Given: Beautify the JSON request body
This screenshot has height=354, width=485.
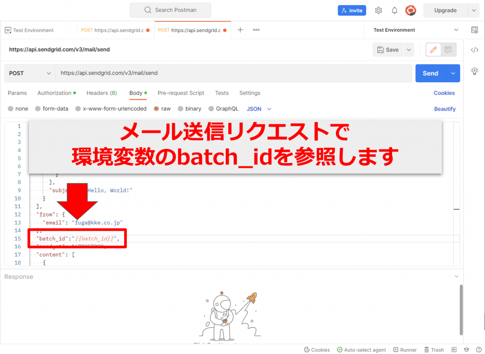Looking at the screenshot, I should pos(445,109).
